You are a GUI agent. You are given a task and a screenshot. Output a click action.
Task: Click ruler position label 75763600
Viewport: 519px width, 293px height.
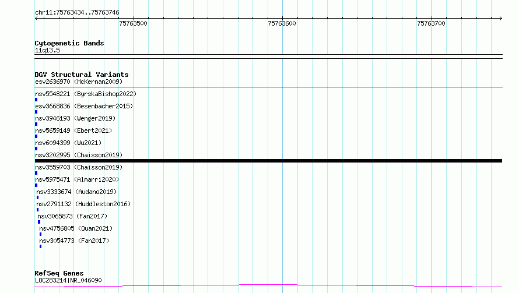pos(282,23)
